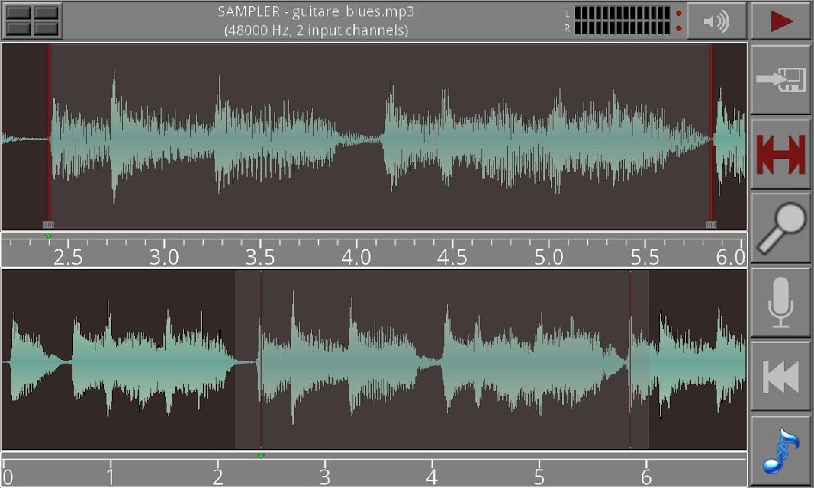Click the export to disk icon
This screenshot has width=814, height=488.
pos(780,79)
